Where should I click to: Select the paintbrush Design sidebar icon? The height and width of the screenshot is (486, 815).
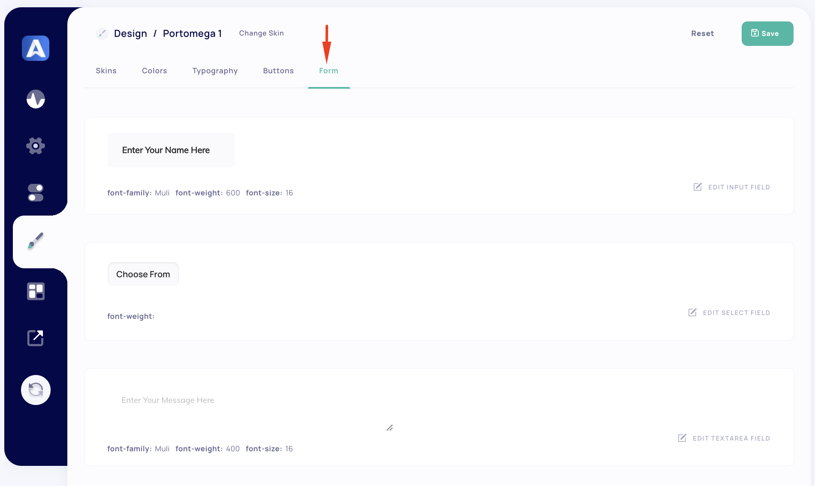(x=36, y=241)
